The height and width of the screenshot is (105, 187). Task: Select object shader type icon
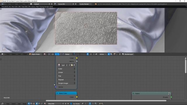pyautogui.click(x=37, y=104)
